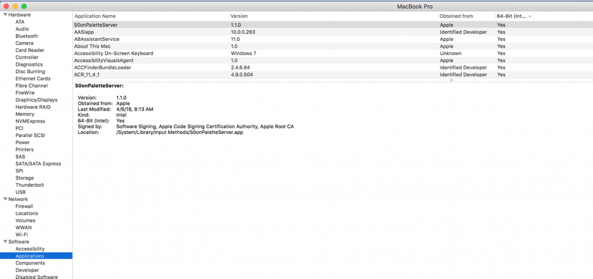
Task: Select SAS in the sidebar
Action: tap(21, 156)
